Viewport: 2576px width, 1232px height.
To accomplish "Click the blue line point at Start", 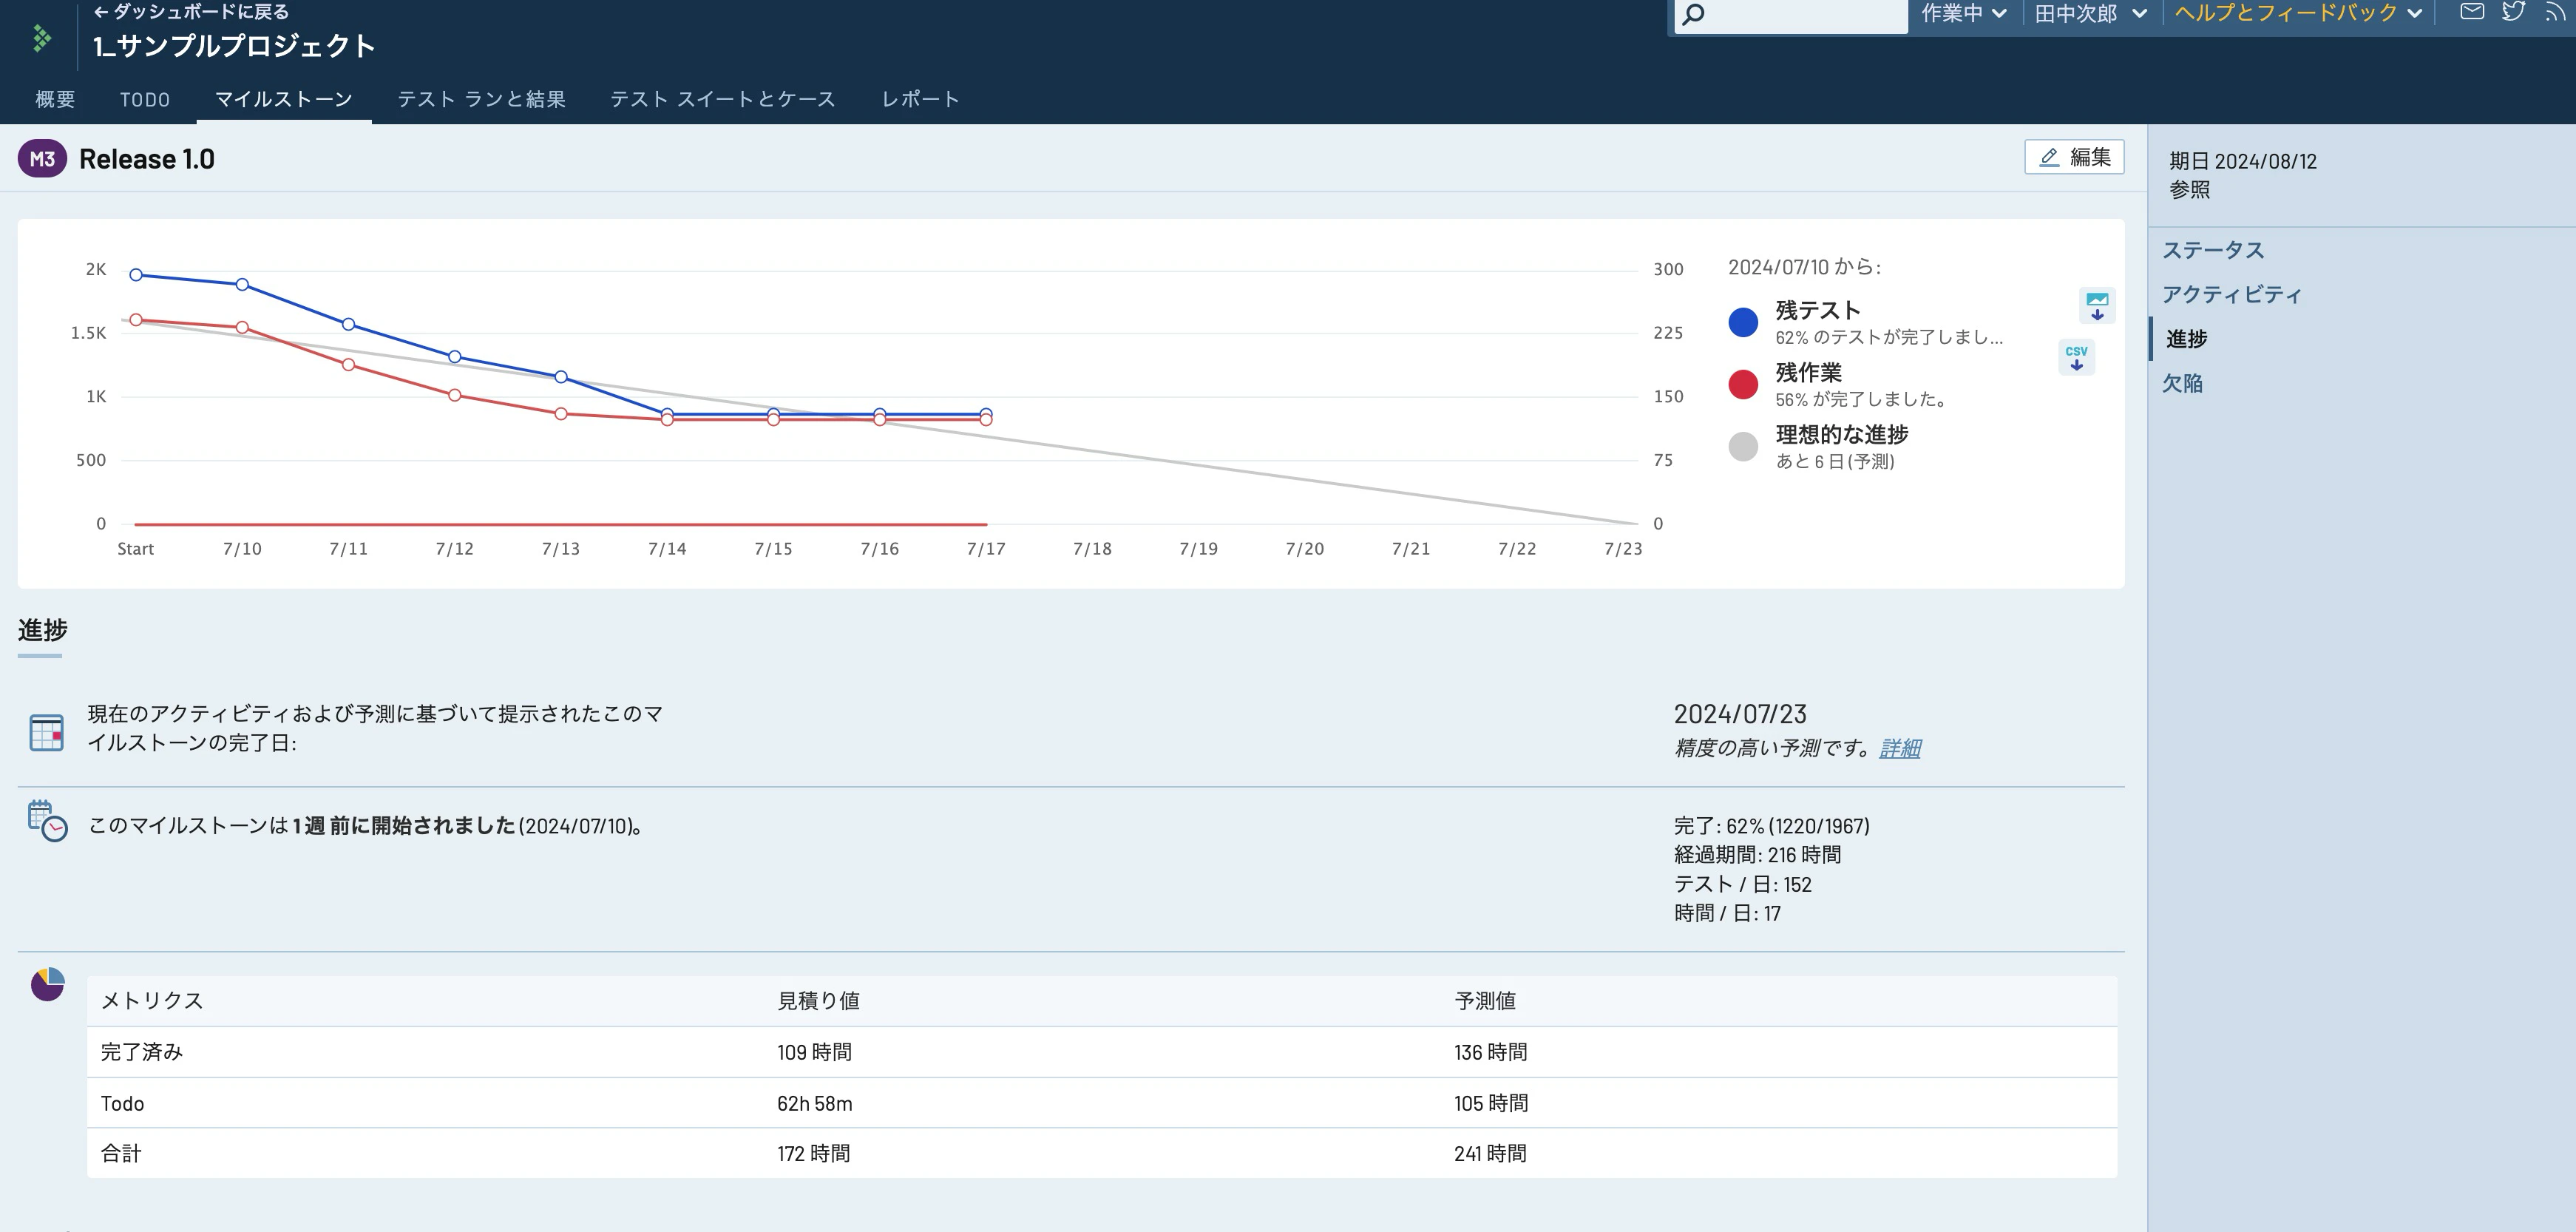I will tap(136, 275).
